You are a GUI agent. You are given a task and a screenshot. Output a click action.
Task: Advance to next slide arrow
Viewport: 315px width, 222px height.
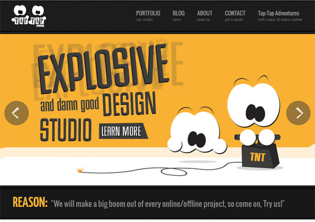pyautogui.click(x=298, y=113)
